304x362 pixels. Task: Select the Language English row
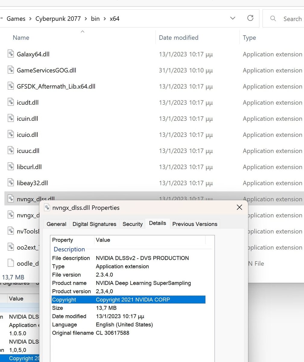129,325
